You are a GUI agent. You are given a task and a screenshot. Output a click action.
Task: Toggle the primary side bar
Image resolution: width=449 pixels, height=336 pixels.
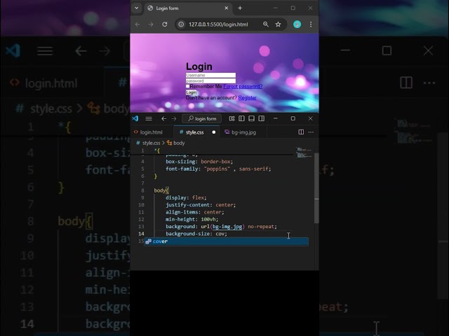click(241, 118)
